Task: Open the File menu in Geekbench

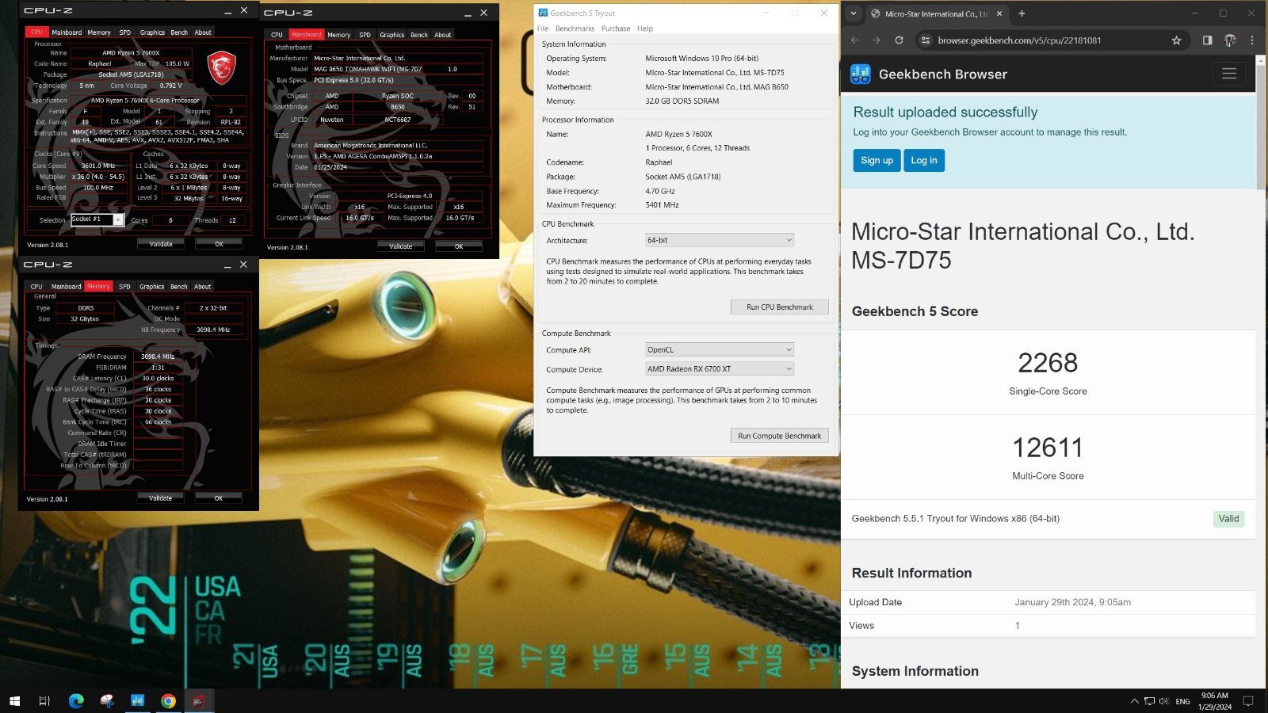Action: pos(543,29)
